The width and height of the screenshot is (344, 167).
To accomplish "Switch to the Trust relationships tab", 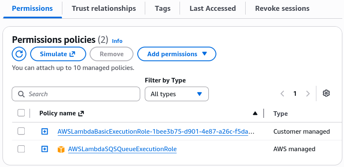I will (104, 8).
